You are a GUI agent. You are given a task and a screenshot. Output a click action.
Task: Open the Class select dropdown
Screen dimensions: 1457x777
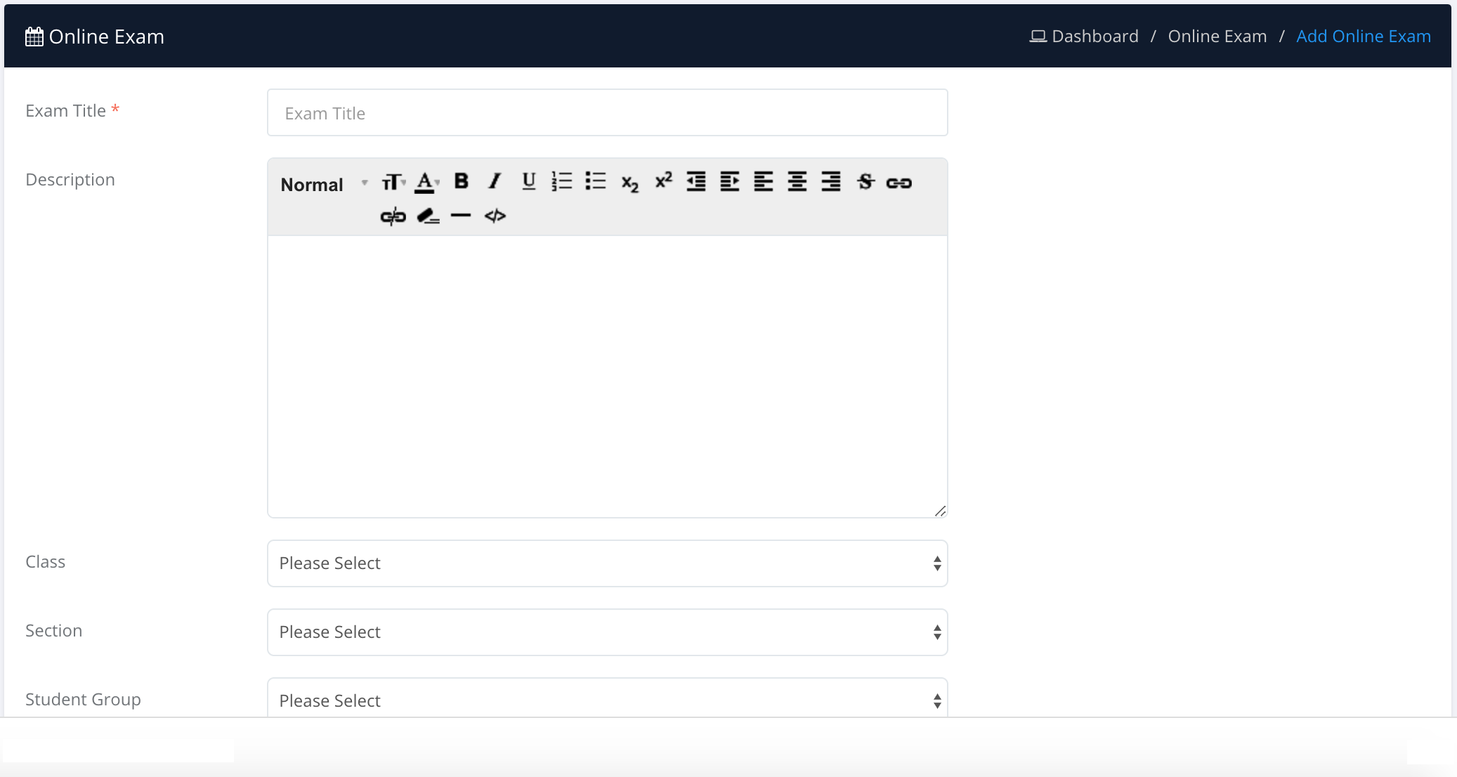coord(607,563)
